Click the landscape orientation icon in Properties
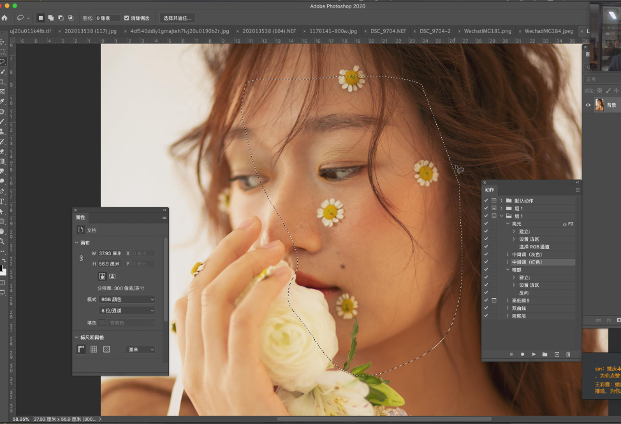Screen dimensions: 621x424 pyautogui.click(x=112, y=276)
